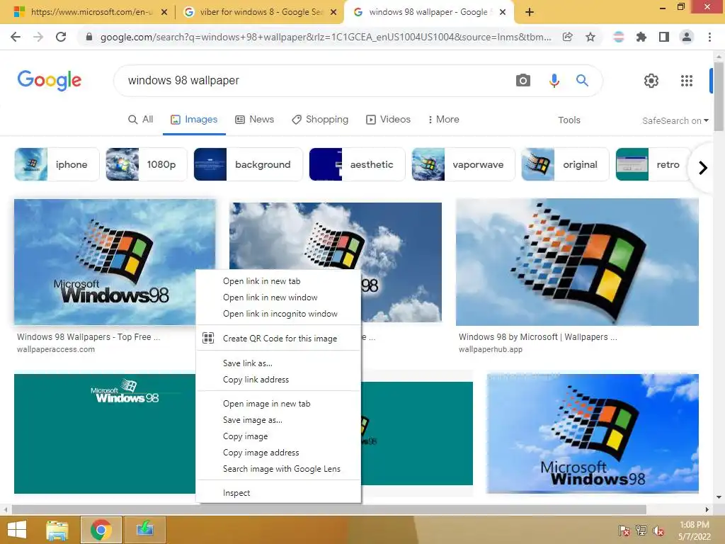This screenshot has width=725, height=544.
Task: Click in the windows 98 wallpaper search box
Action: pos(314,81)
